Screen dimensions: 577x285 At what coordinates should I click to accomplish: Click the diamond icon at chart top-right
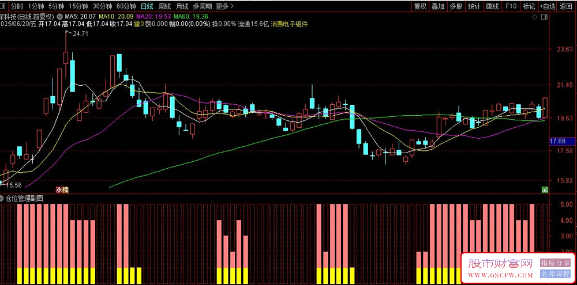click(x=535, y=17)
